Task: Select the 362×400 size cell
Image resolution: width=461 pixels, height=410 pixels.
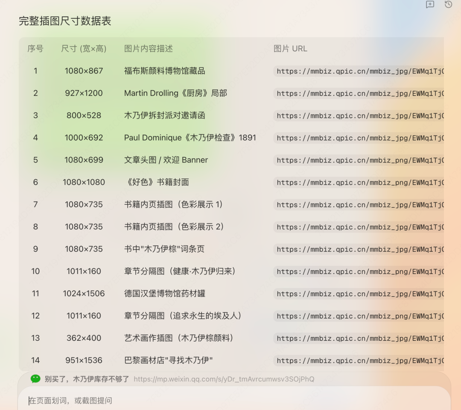Action: tap(84, 338)
